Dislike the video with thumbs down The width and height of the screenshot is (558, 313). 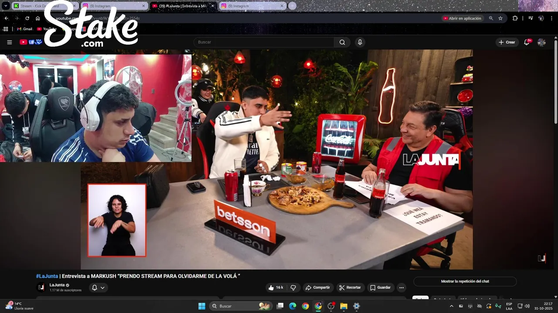tap(293, 287)
